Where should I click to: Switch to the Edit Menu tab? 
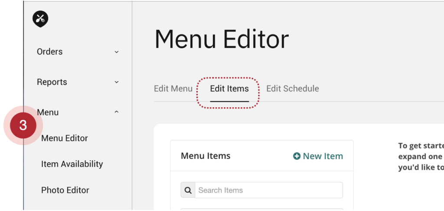tap(173, 89)
